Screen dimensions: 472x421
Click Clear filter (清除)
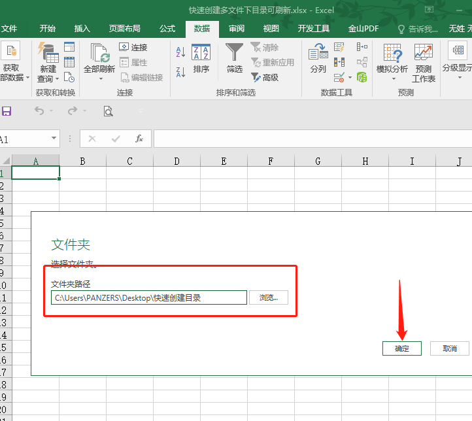pos(264,47)
